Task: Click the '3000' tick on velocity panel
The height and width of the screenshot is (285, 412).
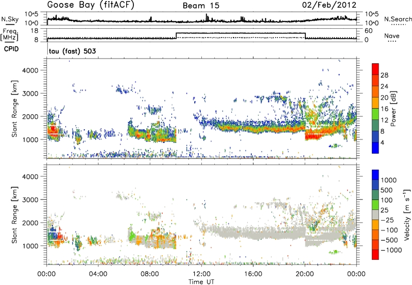Action: [30, 200]
